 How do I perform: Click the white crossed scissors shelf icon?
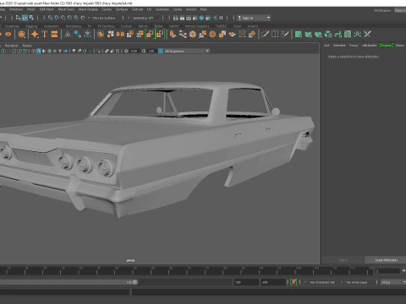367,35
